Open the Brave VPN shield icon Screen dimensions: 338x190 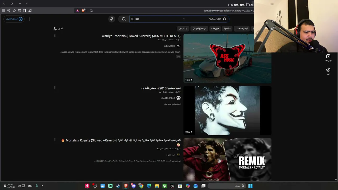click(x=9, y=11)
